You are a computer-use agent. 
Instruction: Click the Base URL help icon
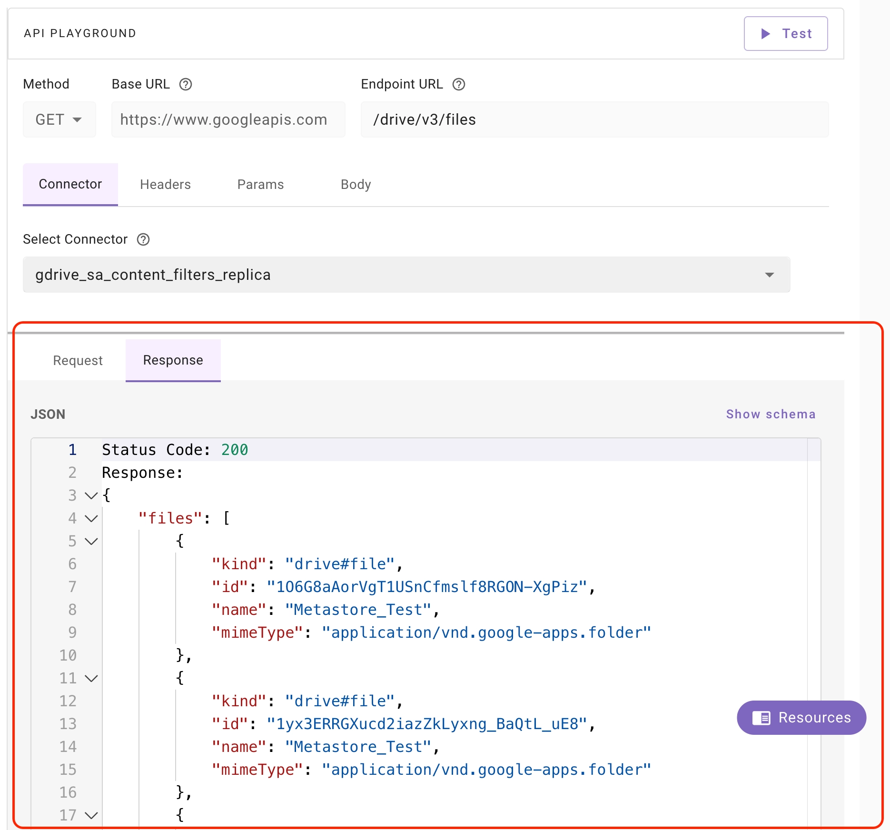(185, 84)
